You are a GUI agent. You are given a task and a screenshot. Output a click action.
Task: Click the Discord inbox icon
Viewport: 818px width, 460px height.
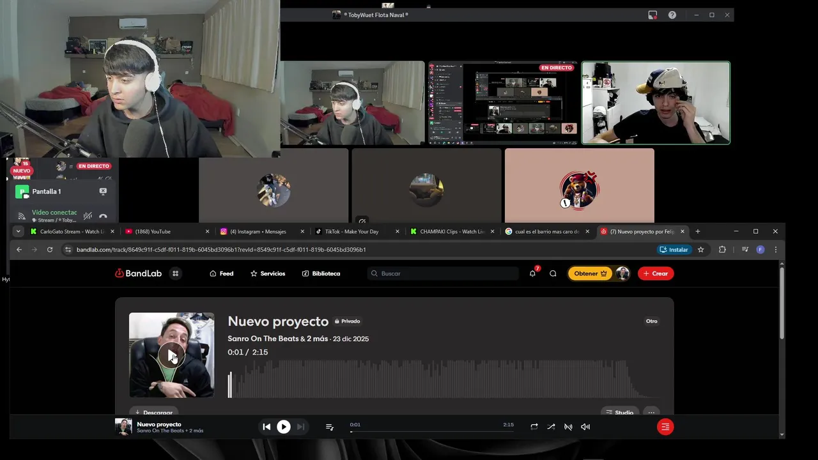[x=652, y=15]
